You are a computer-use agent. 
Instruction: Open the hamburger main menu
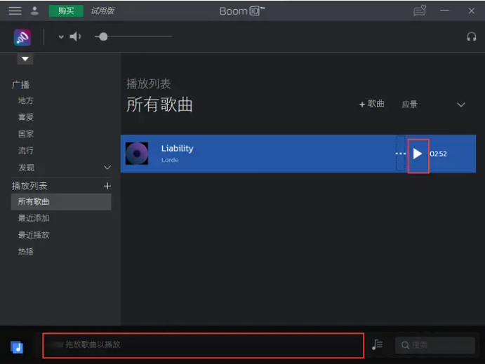click(15, 11)
